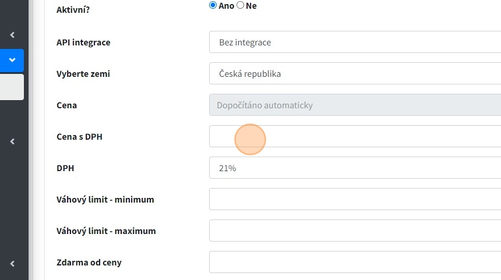The width and height of the screenshot is (501, 280).
Task: Click the API integrace label text
Action: pyautogui.click(x=83, y=42)
